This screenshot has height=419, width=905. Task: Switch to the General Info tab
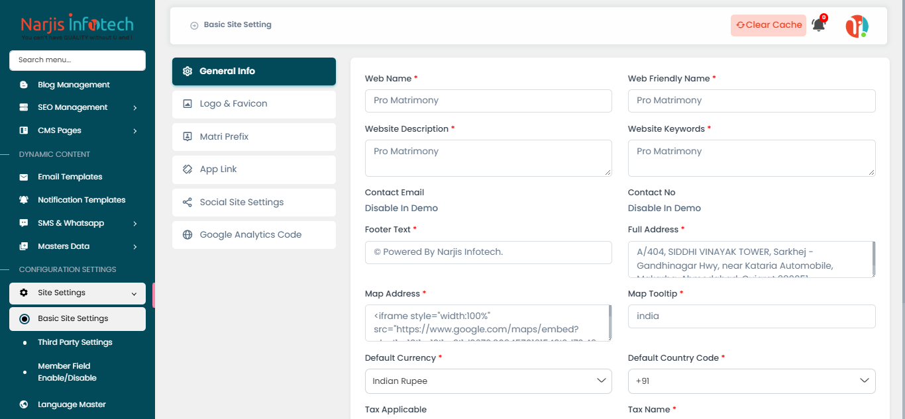click(x=254, y=71)
